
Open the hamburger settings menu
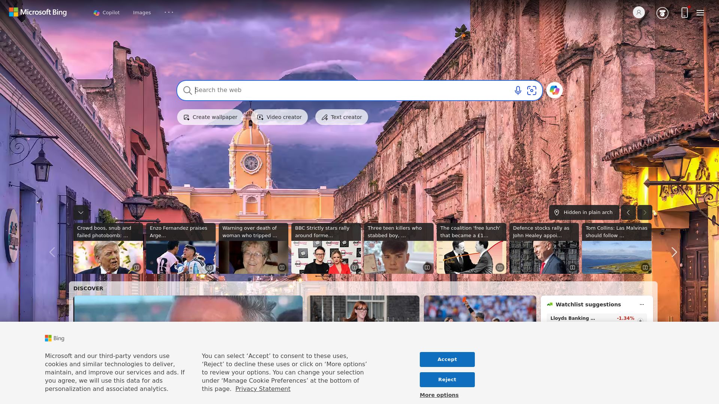click(x=700, y=13)
